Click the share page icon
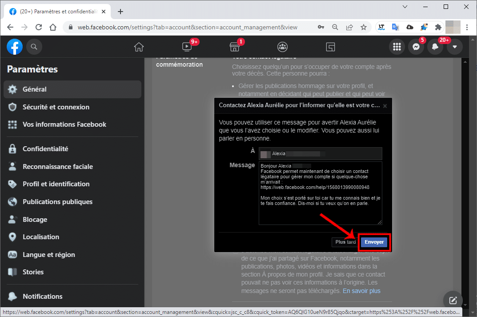The height and width of the screenshot is (317, 477). coord(349,27)
